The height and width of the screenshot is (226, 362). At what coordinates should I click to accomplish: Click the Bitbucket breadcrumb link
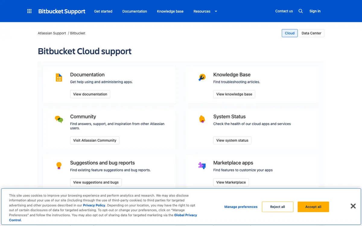pos(78,33)
